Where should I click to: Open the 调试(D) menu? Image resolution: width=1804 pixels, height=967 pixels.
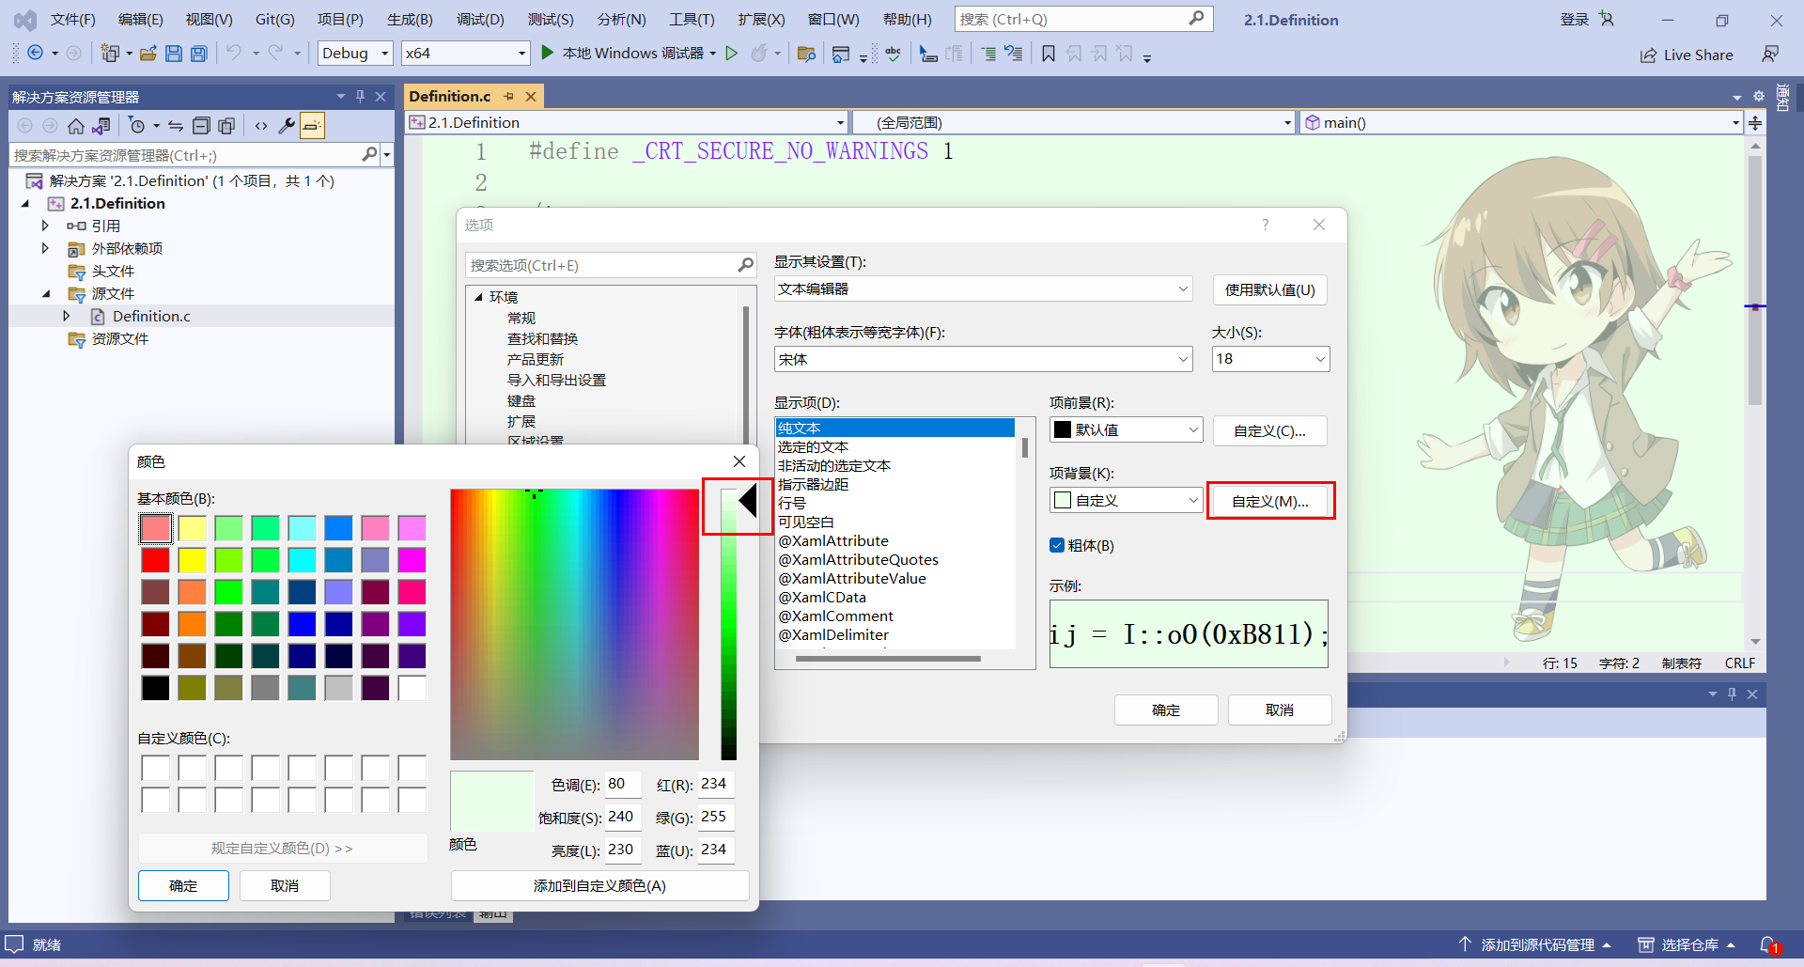coord(480,20)
